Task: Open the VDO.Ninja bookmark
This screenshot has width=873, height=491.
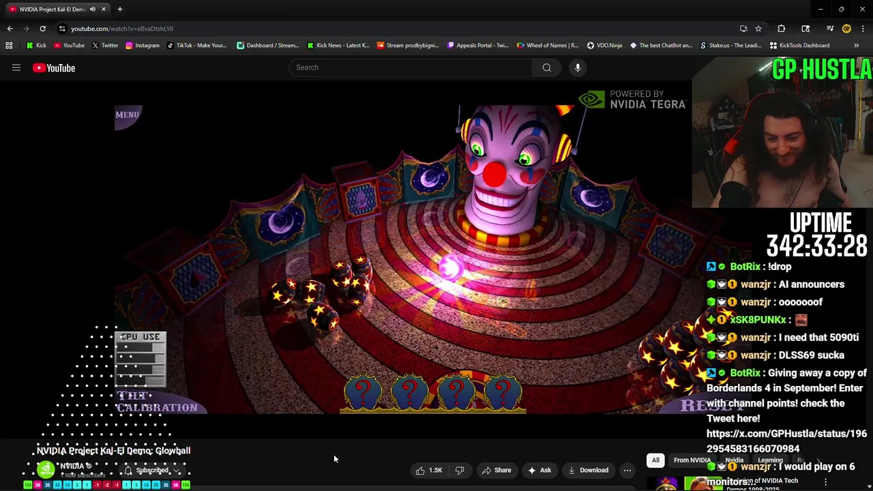Action: point(604,46)
